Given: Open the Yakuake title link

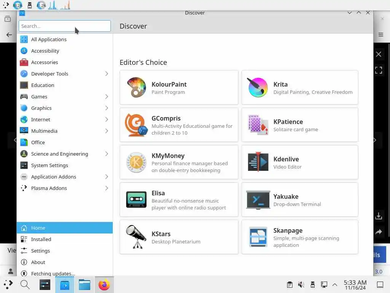Looking at the screenshot, I should click(286, 196).
